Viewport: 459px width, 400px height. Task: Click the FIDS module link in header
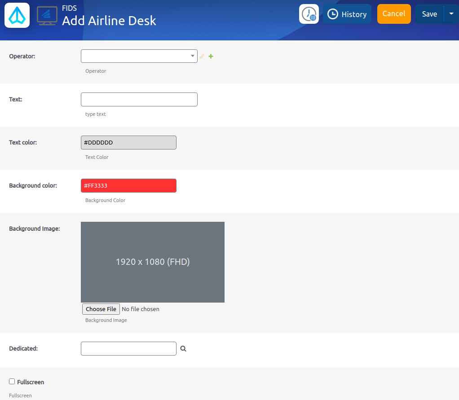click(x=69, y=8)
